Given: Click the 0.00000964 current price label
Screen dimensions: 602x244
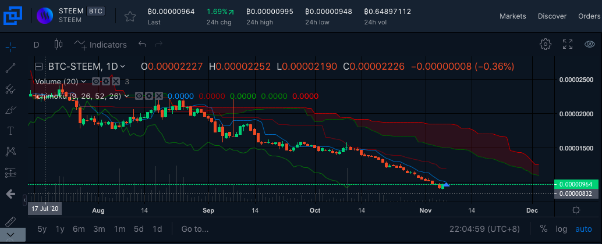Looking at the screenshot, I should [576, 184].
